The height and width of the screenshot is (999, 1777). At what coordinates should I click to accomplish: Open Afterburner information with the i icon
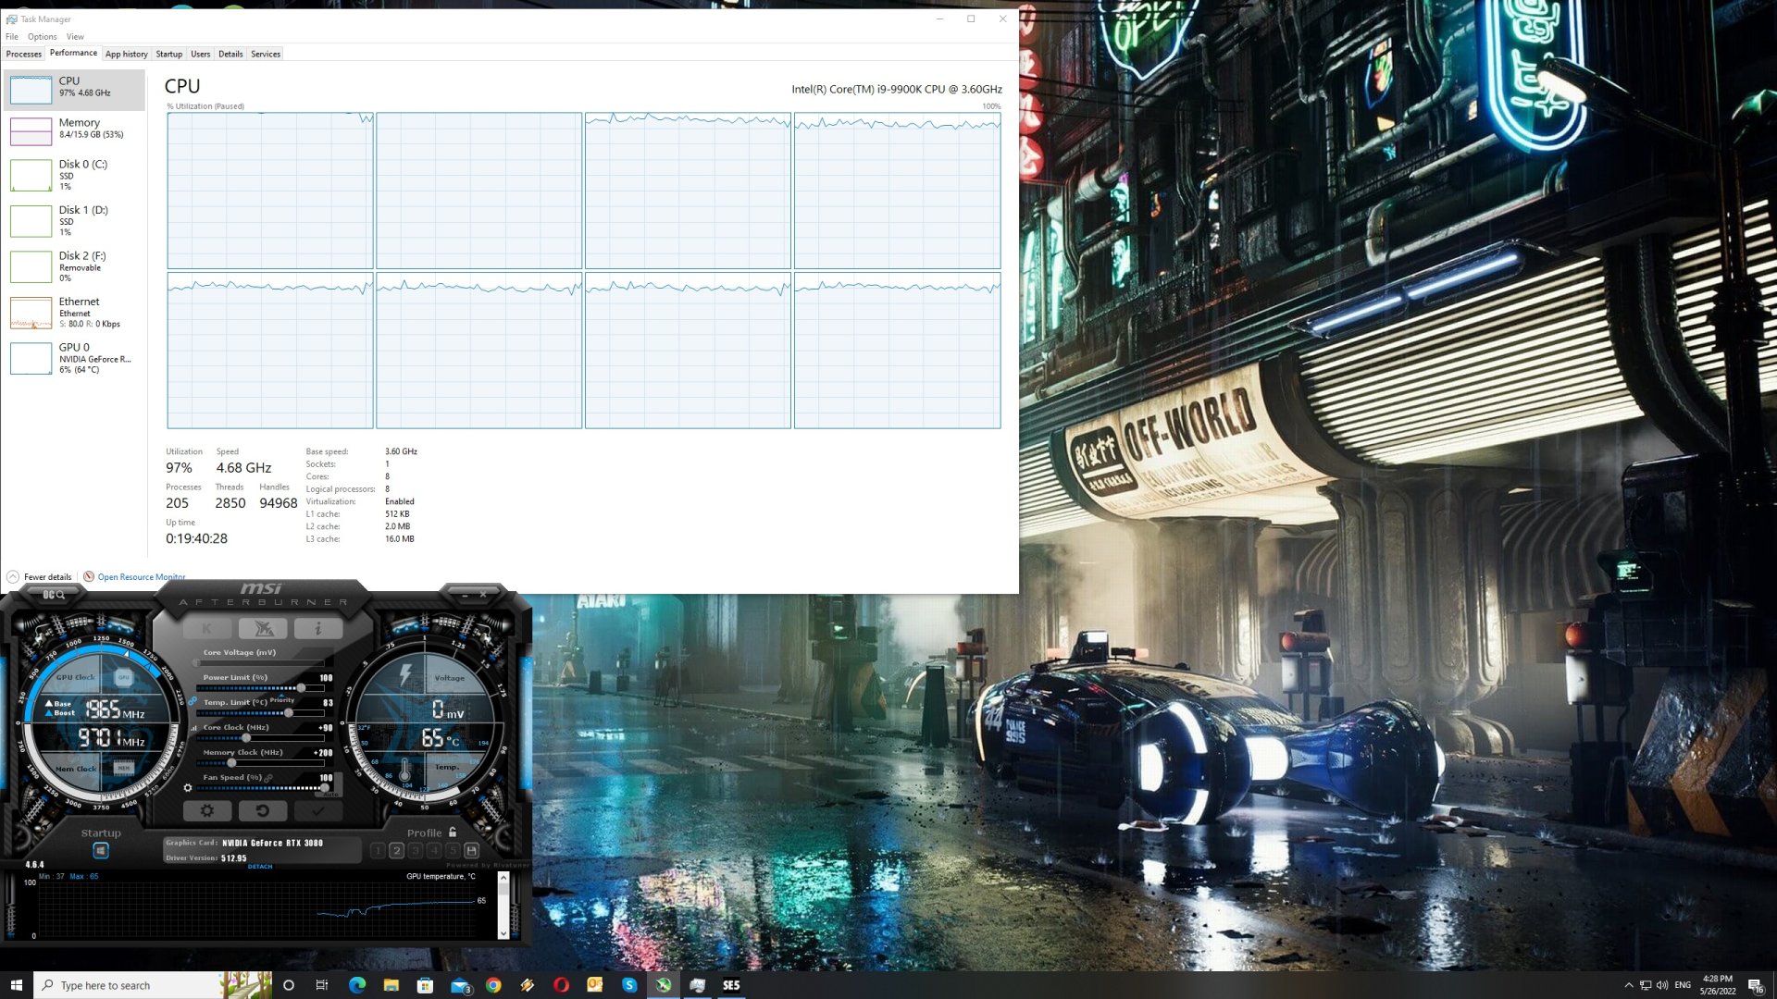click(317, 629)
